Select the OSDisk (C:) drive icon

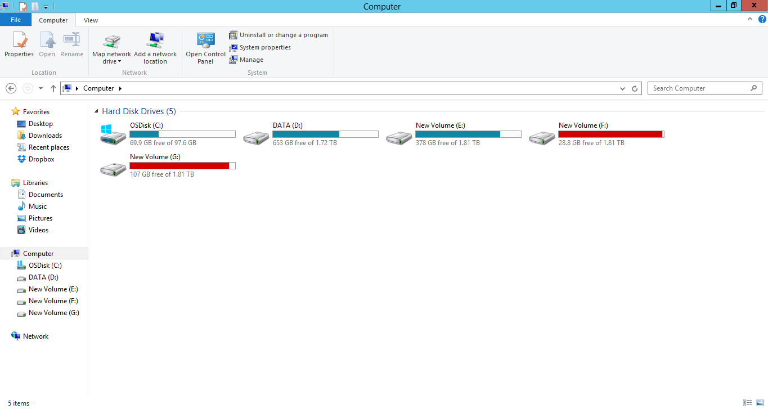pos(113,134)
